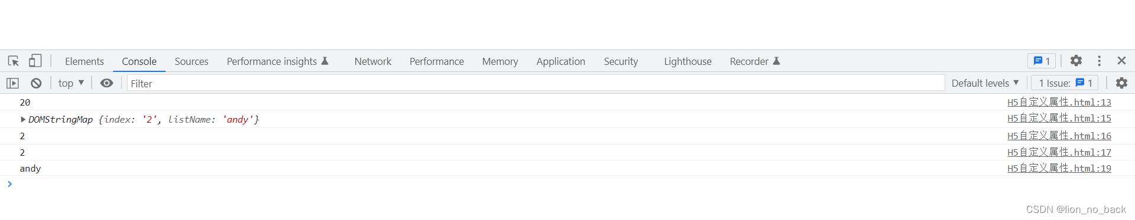Close the DevTools panel
The image size is (1135, 220).
point(1121,61)
